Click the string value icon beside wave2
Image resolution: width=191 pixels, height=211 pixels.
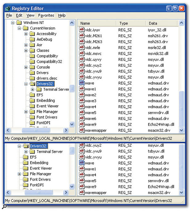pos(82,95)
